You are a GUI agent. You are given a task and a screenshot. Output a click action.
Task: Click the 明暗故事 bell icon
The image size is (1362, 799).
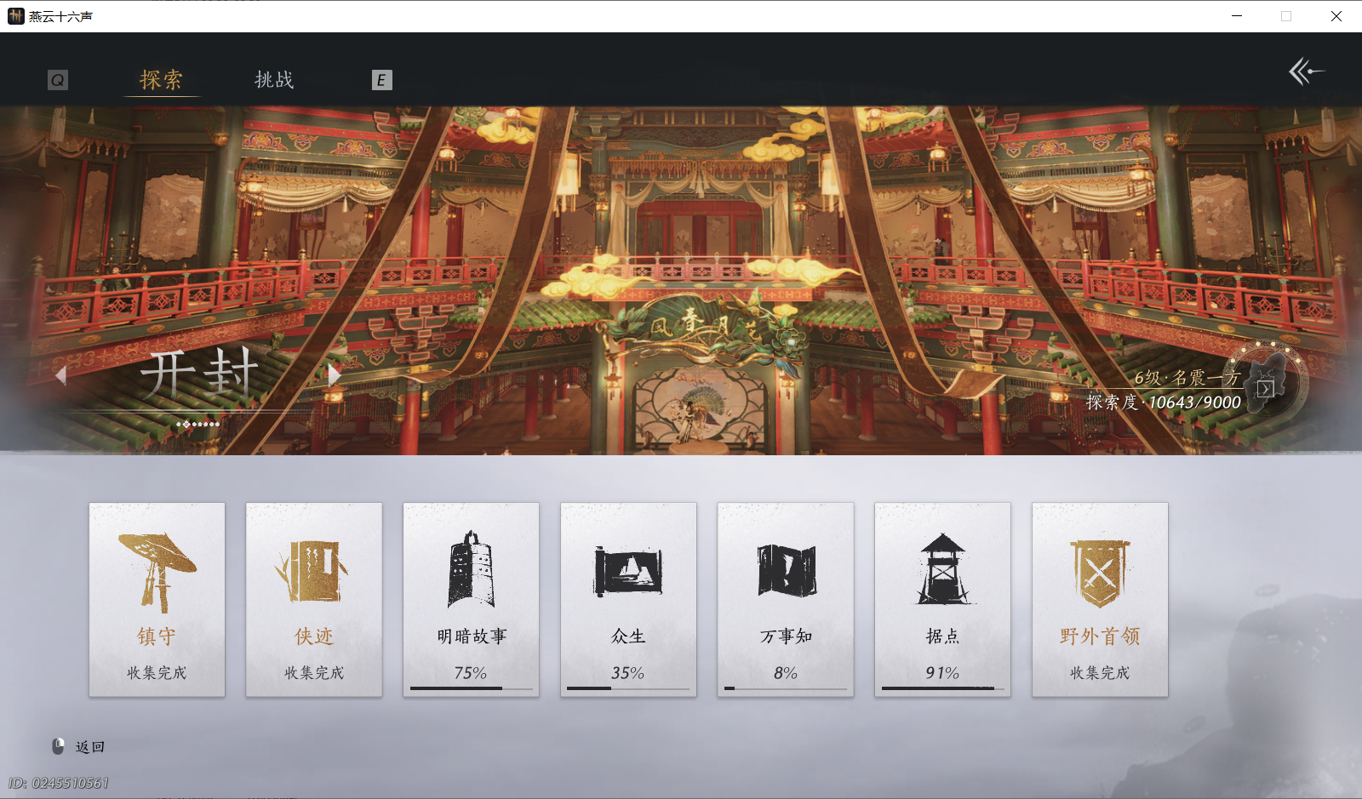coord(471,569)
